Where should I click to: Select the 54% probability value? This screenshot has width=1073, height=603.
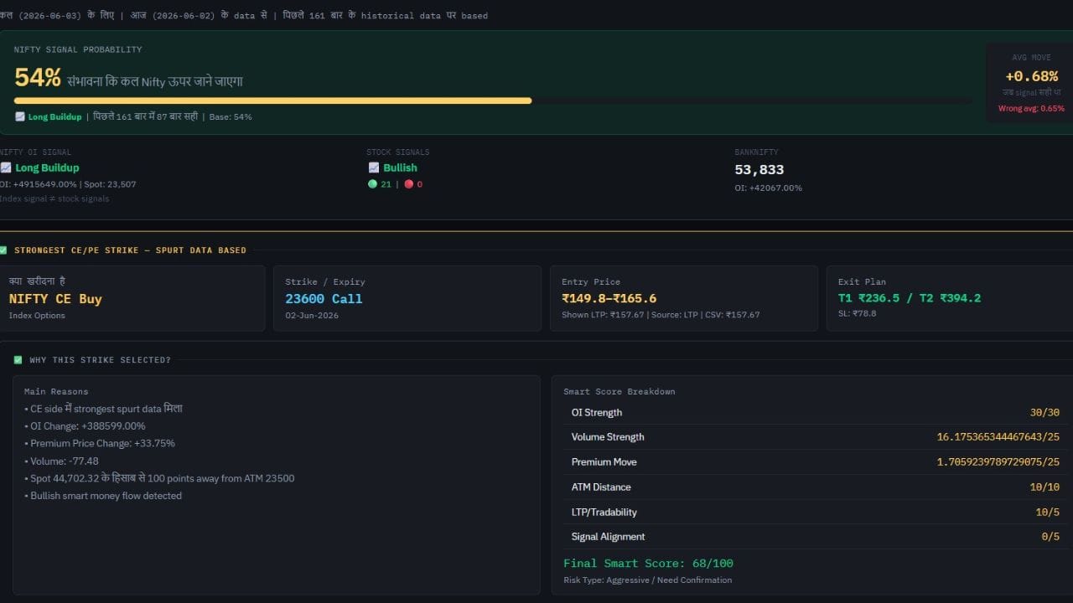pyautogui.click(x=38, y=78)
